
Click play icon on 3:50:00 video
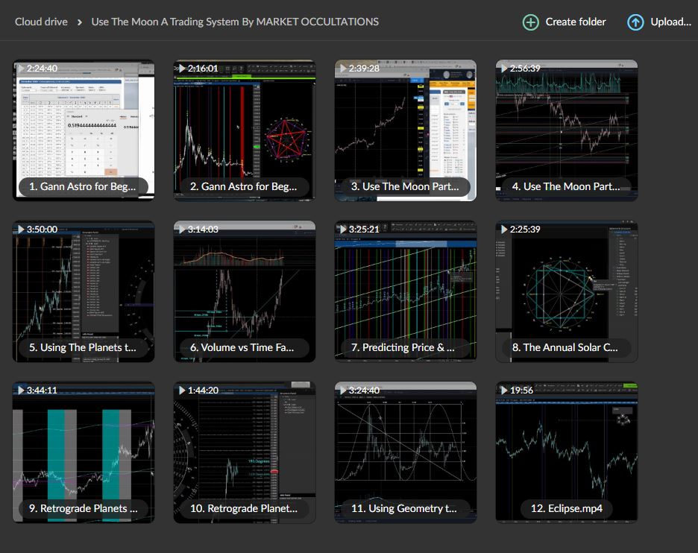[x=20, y=230]
